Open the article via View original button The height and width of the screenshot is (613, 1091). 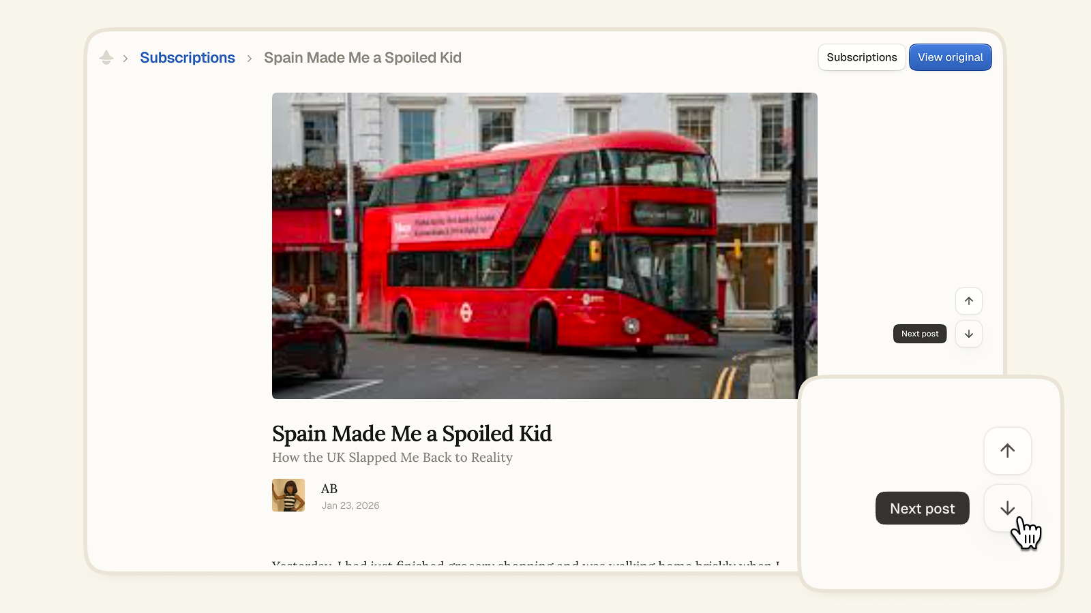tap(950, 57)
